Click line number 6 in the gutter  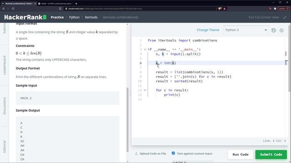[140, 63]
